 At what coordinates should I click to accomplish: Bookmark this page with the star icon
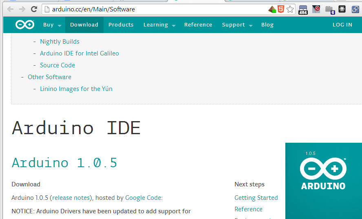pos(290,9)
